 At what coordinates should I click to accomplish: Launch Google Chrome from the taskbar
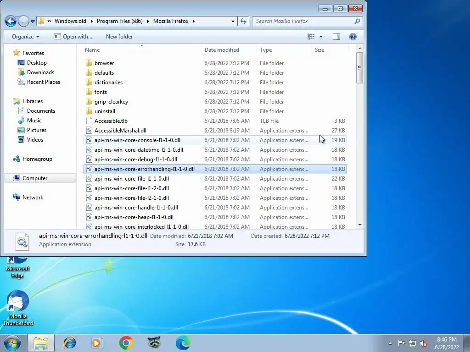coord(126,343)
